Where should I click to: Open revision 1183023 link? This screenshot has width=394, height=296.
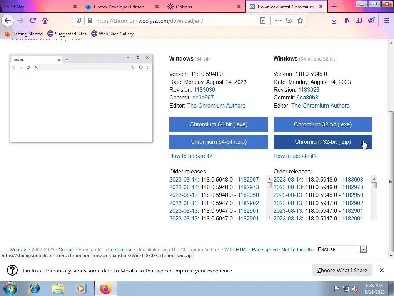[x=309, y=90]
